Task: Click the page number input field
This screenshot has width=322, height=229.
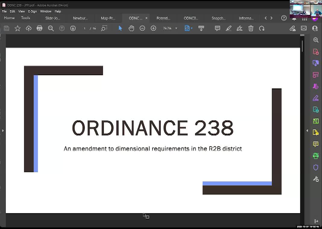Action: click(x=84, y=28)
